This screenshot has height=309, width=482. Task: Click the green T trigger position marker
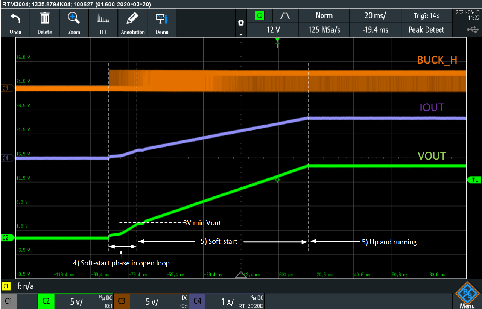point(277,43)
